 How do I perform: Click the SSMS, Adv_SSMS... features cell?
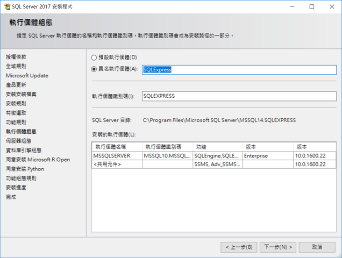click(x=218, y=164)
